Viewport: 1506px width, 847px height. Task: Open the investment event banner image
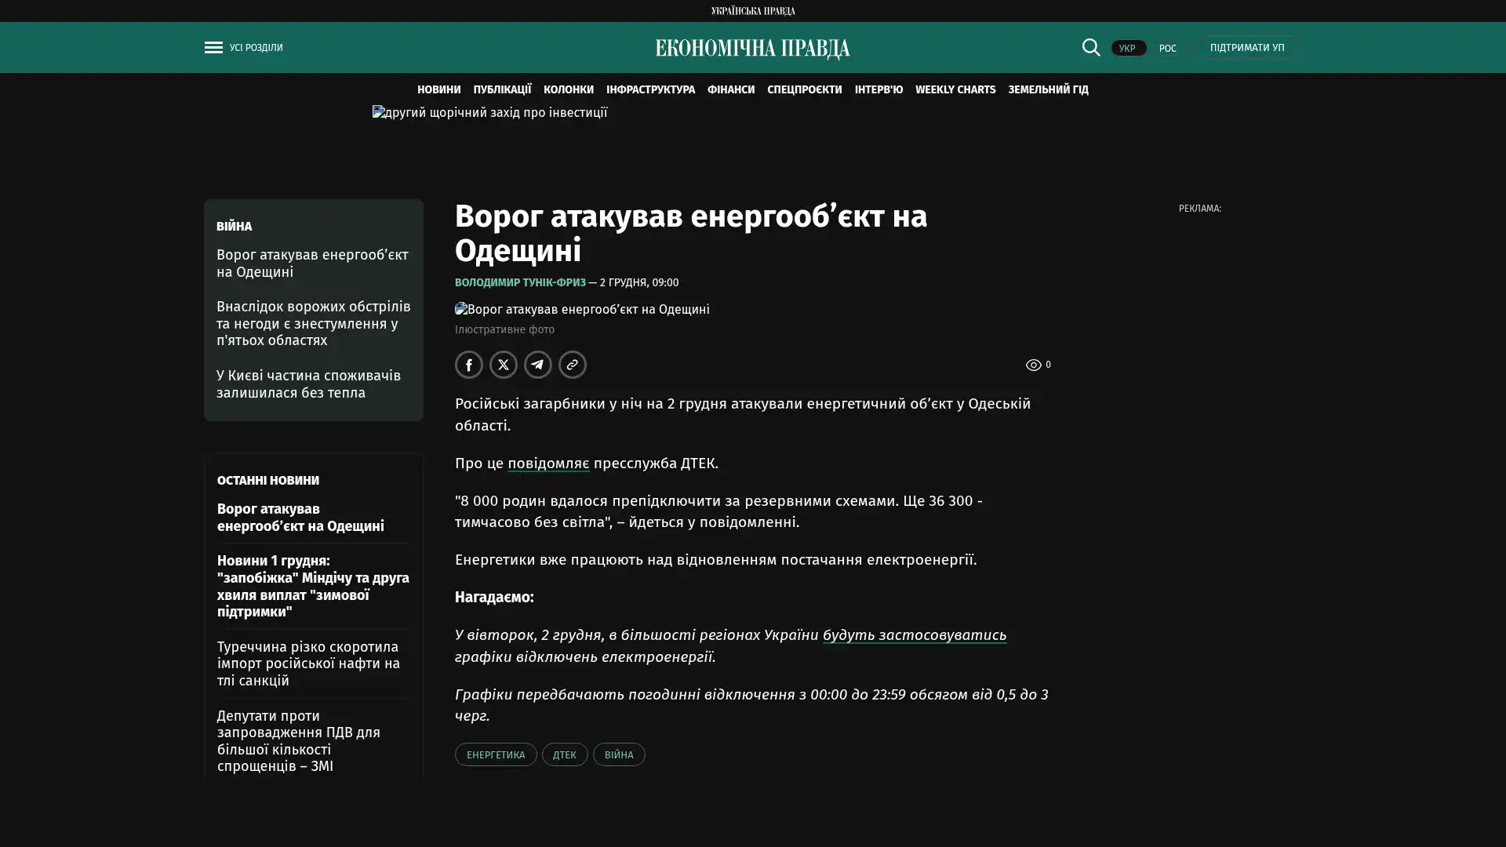(x=489, y=113)
